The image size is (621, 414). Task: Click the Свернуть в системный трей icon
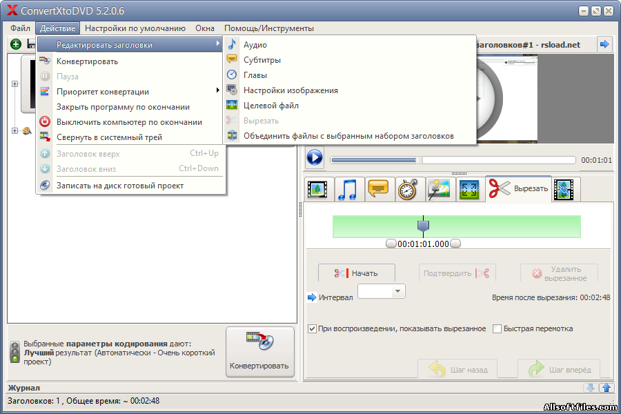click(x=45, y=137)
